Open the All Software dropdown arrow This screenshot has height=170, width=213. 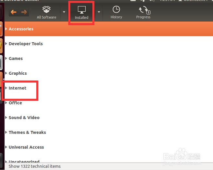[x=64, y=12]
